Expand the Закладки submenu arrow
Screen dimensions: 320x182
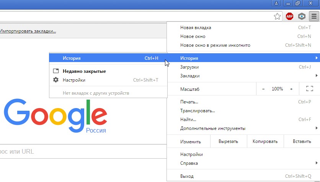(316, 75)
